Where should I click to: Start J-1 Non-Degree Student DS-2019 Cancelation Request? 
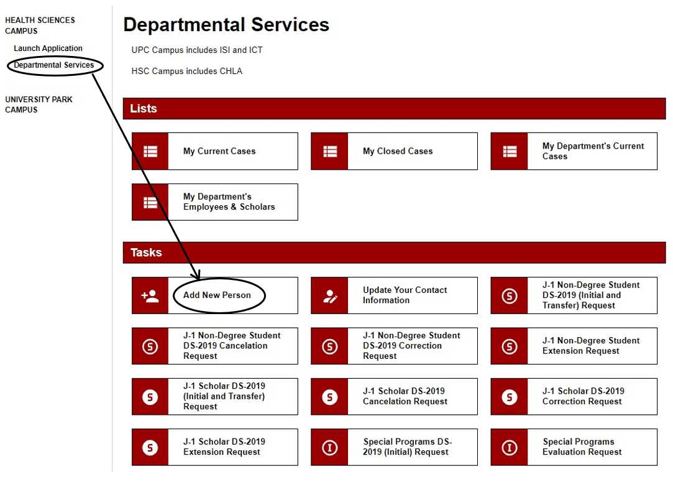[215, 346]
